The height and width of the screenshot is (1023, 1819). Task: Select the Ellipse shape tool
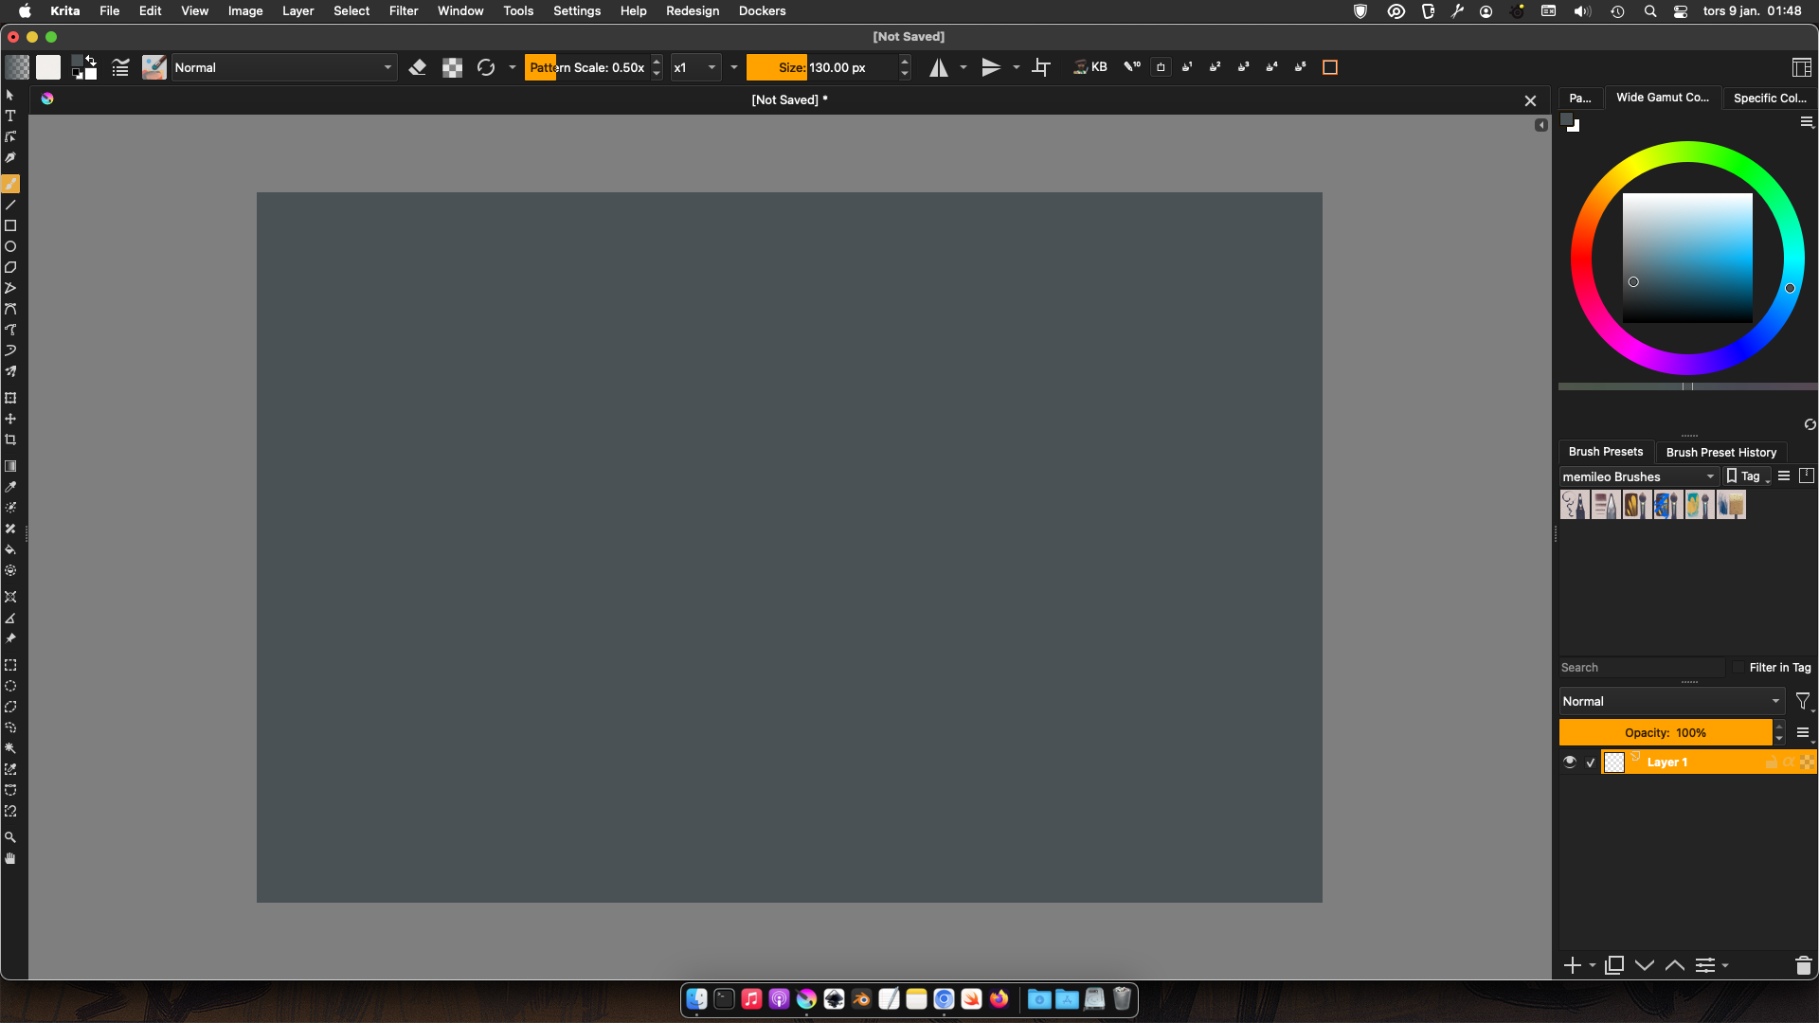pyautogui.click(x=10, y=247)
